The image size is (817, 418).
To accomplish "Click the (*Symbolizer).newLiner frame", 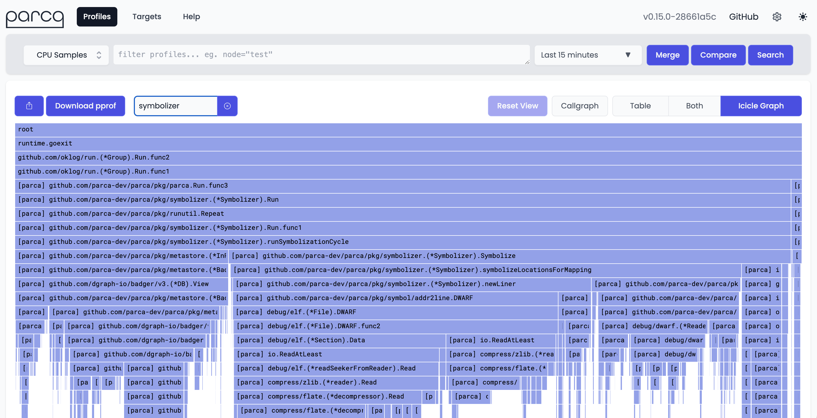I will [411, 284].
